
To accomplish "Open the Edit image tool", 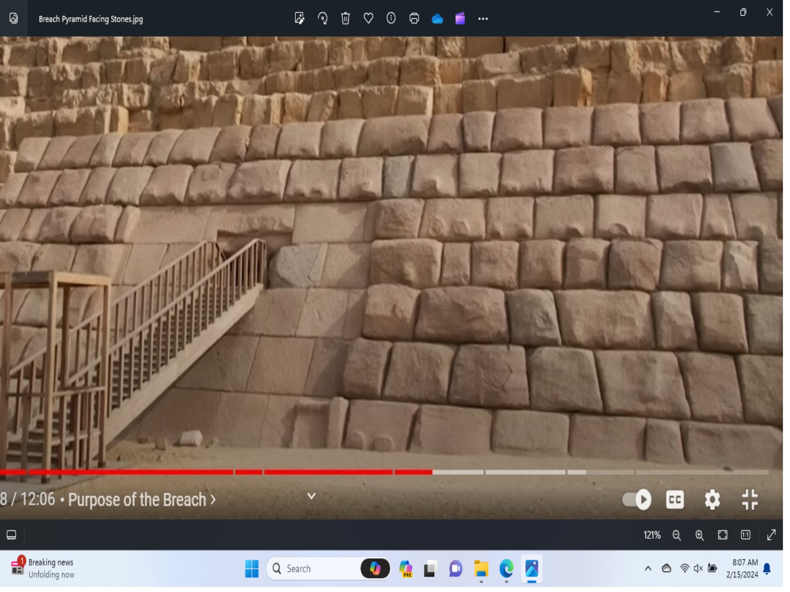I will click(x=302, y=18).
